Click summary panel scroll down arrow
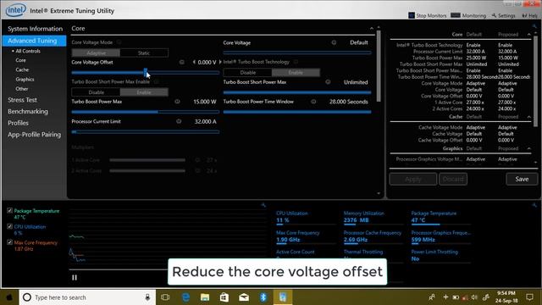Viewport: 542px width, 305px height. click(x=535, y=162)
